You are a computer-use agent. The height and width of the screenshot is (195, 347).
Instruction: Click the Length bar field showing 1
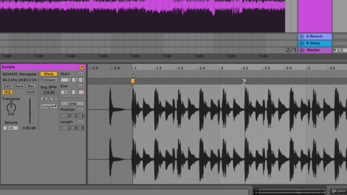point(66,128)
